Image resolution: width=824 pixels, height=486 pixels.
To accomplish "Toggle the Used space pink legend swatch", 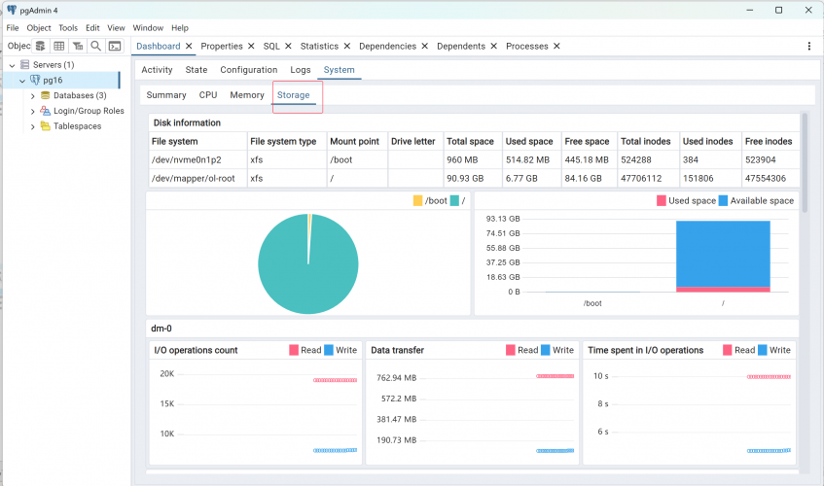I will click(x=662, y=200).
